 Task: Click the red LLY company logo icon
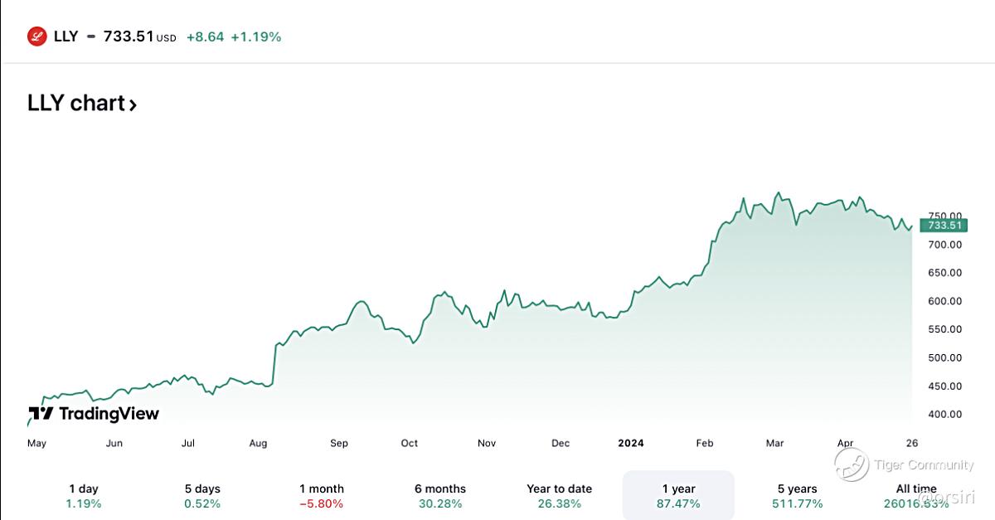pos(36,36)
